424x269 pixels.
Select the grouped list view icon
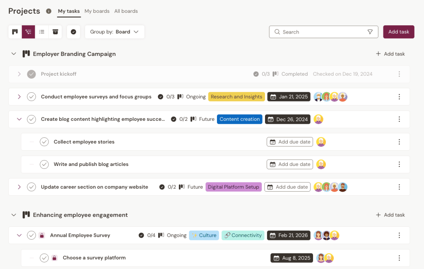pyautogui.click(x=28, y=32)
